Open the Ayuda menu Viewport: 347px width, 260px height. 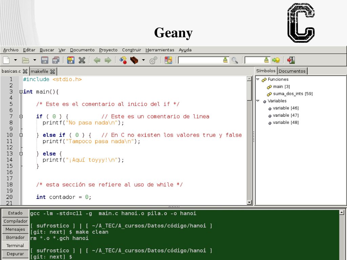185,50
